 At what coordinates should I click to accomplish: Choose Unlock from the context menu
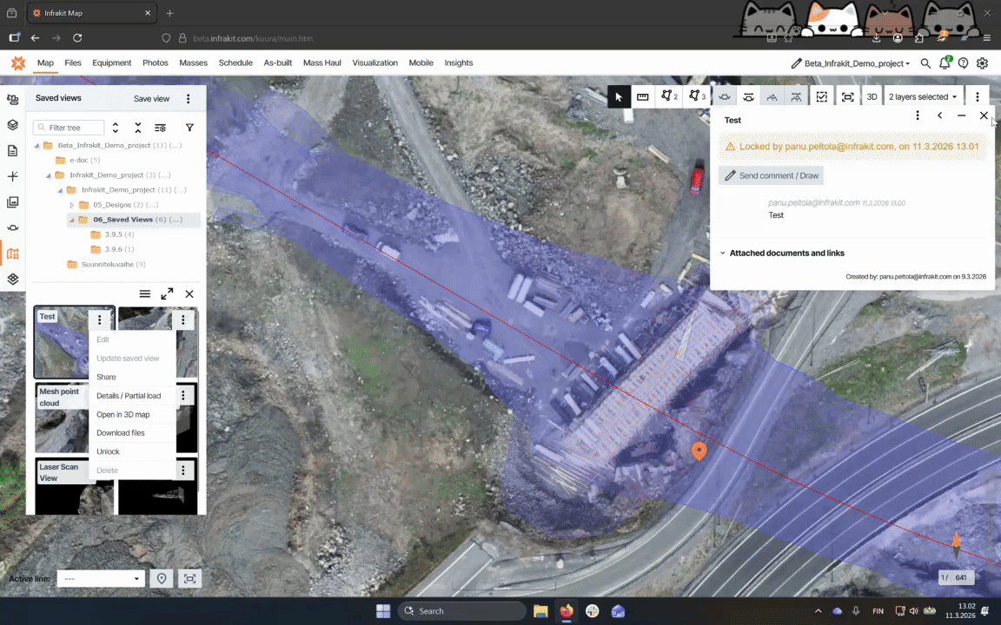pyautogui.click(x=109, y=451)
